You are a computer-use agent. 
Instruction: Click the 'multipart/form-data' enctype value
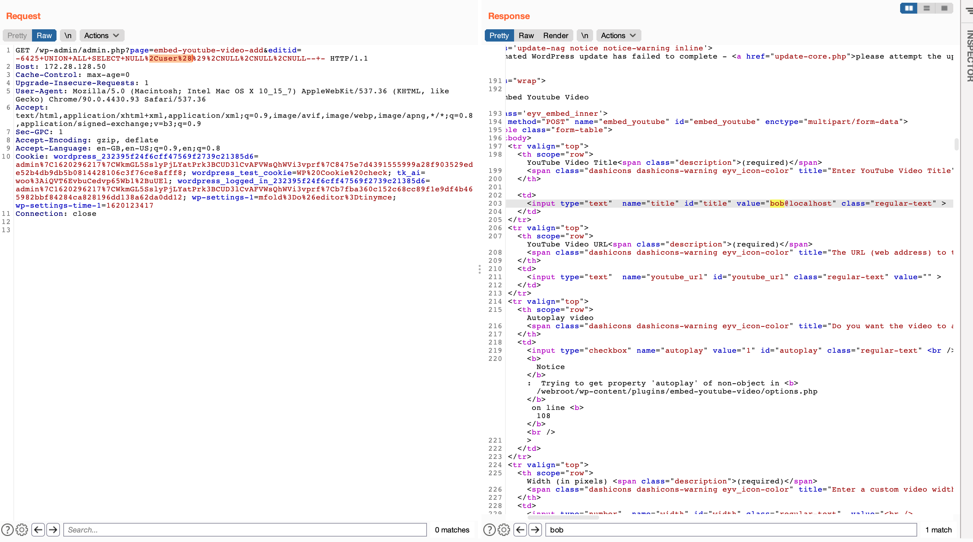(853, 122)
